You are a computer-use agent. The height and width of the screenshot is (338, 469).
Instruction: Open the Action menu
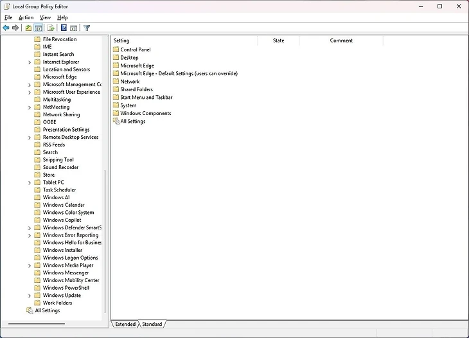click(x=26, y=17)
